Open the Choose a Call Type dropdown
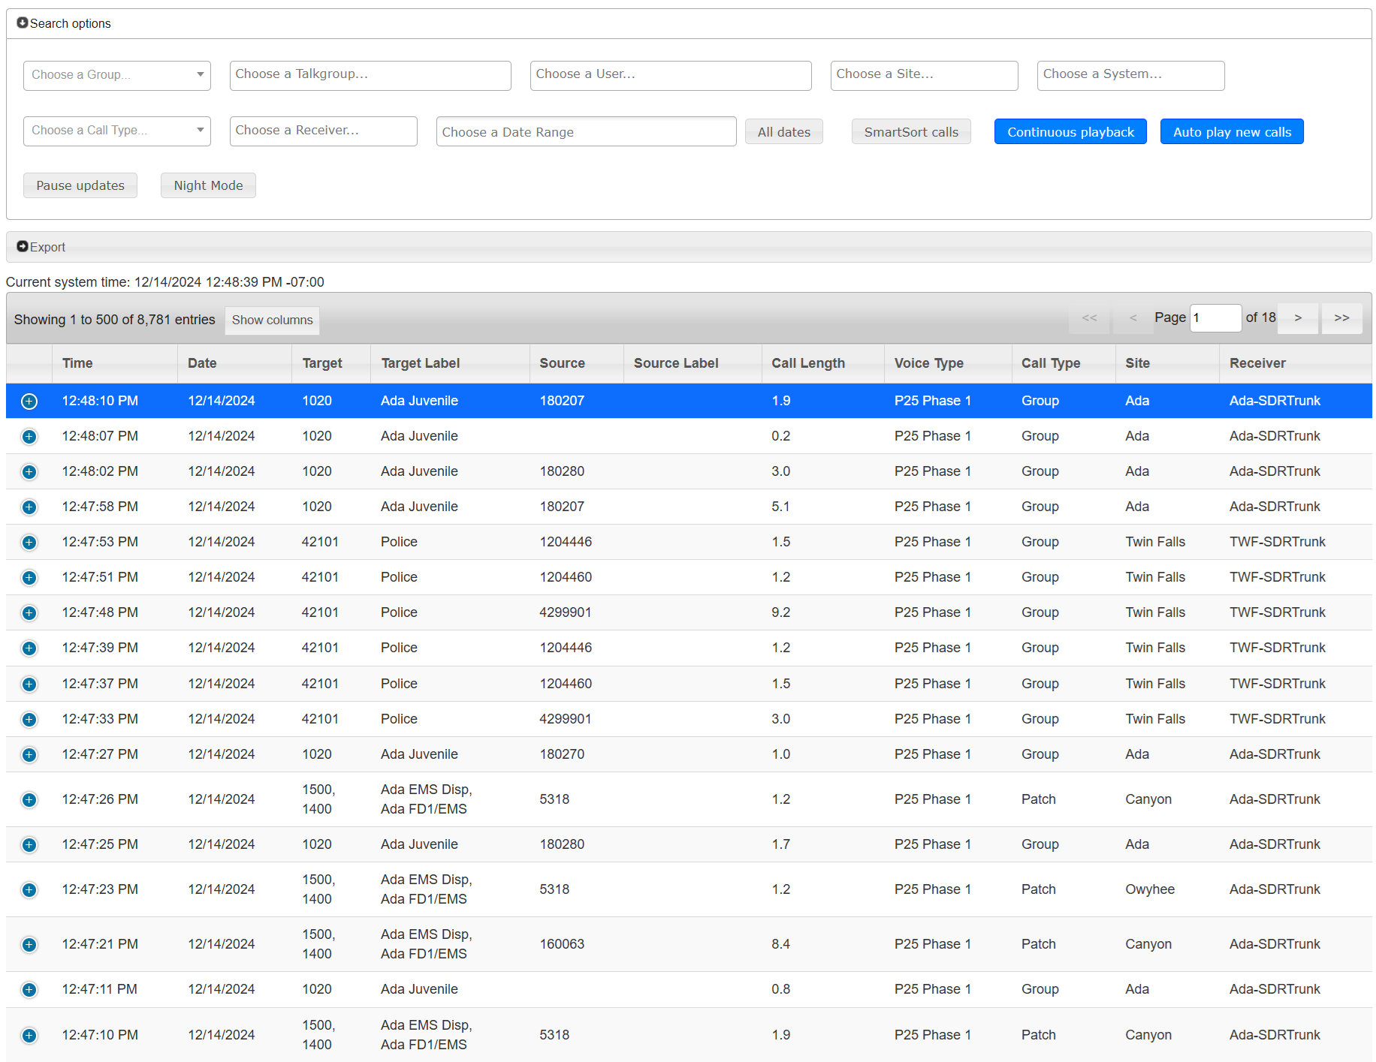This screenshot has width=1376, height=1062. tap(116, 131)
